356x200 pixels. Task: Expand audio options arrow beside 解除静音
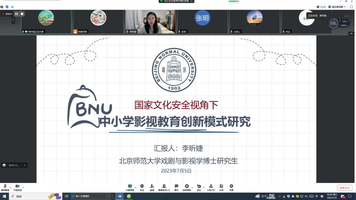tap(10, 187)
